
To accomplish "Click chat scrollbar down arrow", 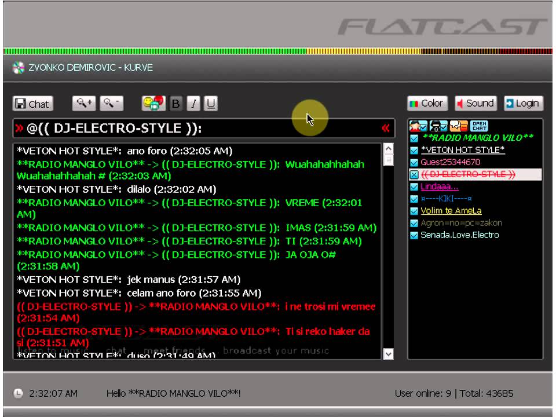I will (x=388, y=354).
